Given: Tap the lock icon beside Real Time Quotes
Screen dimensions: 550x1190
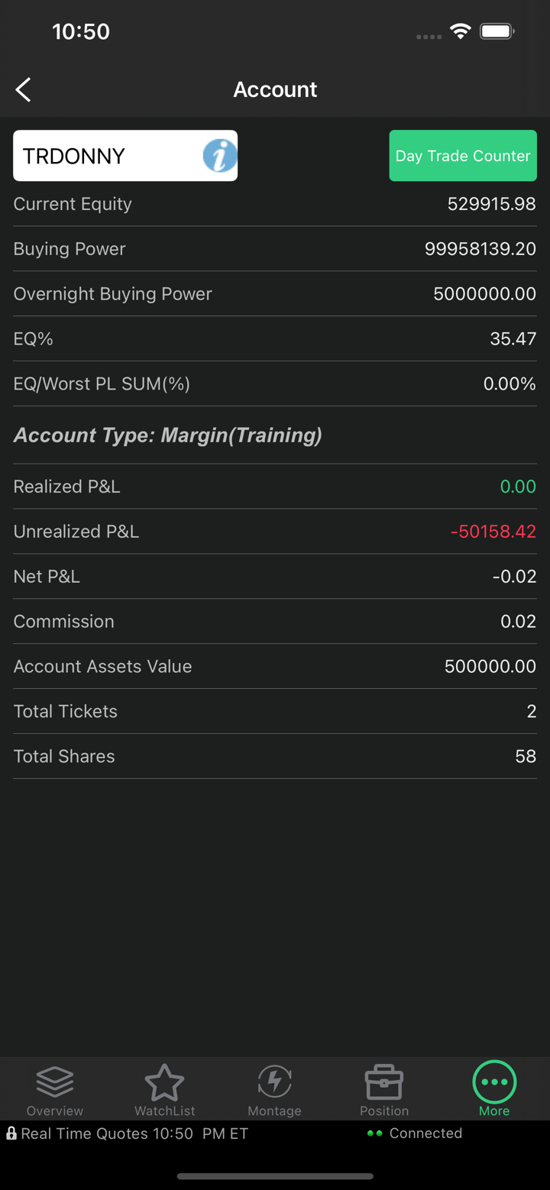Looking at the screenshot, I should [11, 1133].
